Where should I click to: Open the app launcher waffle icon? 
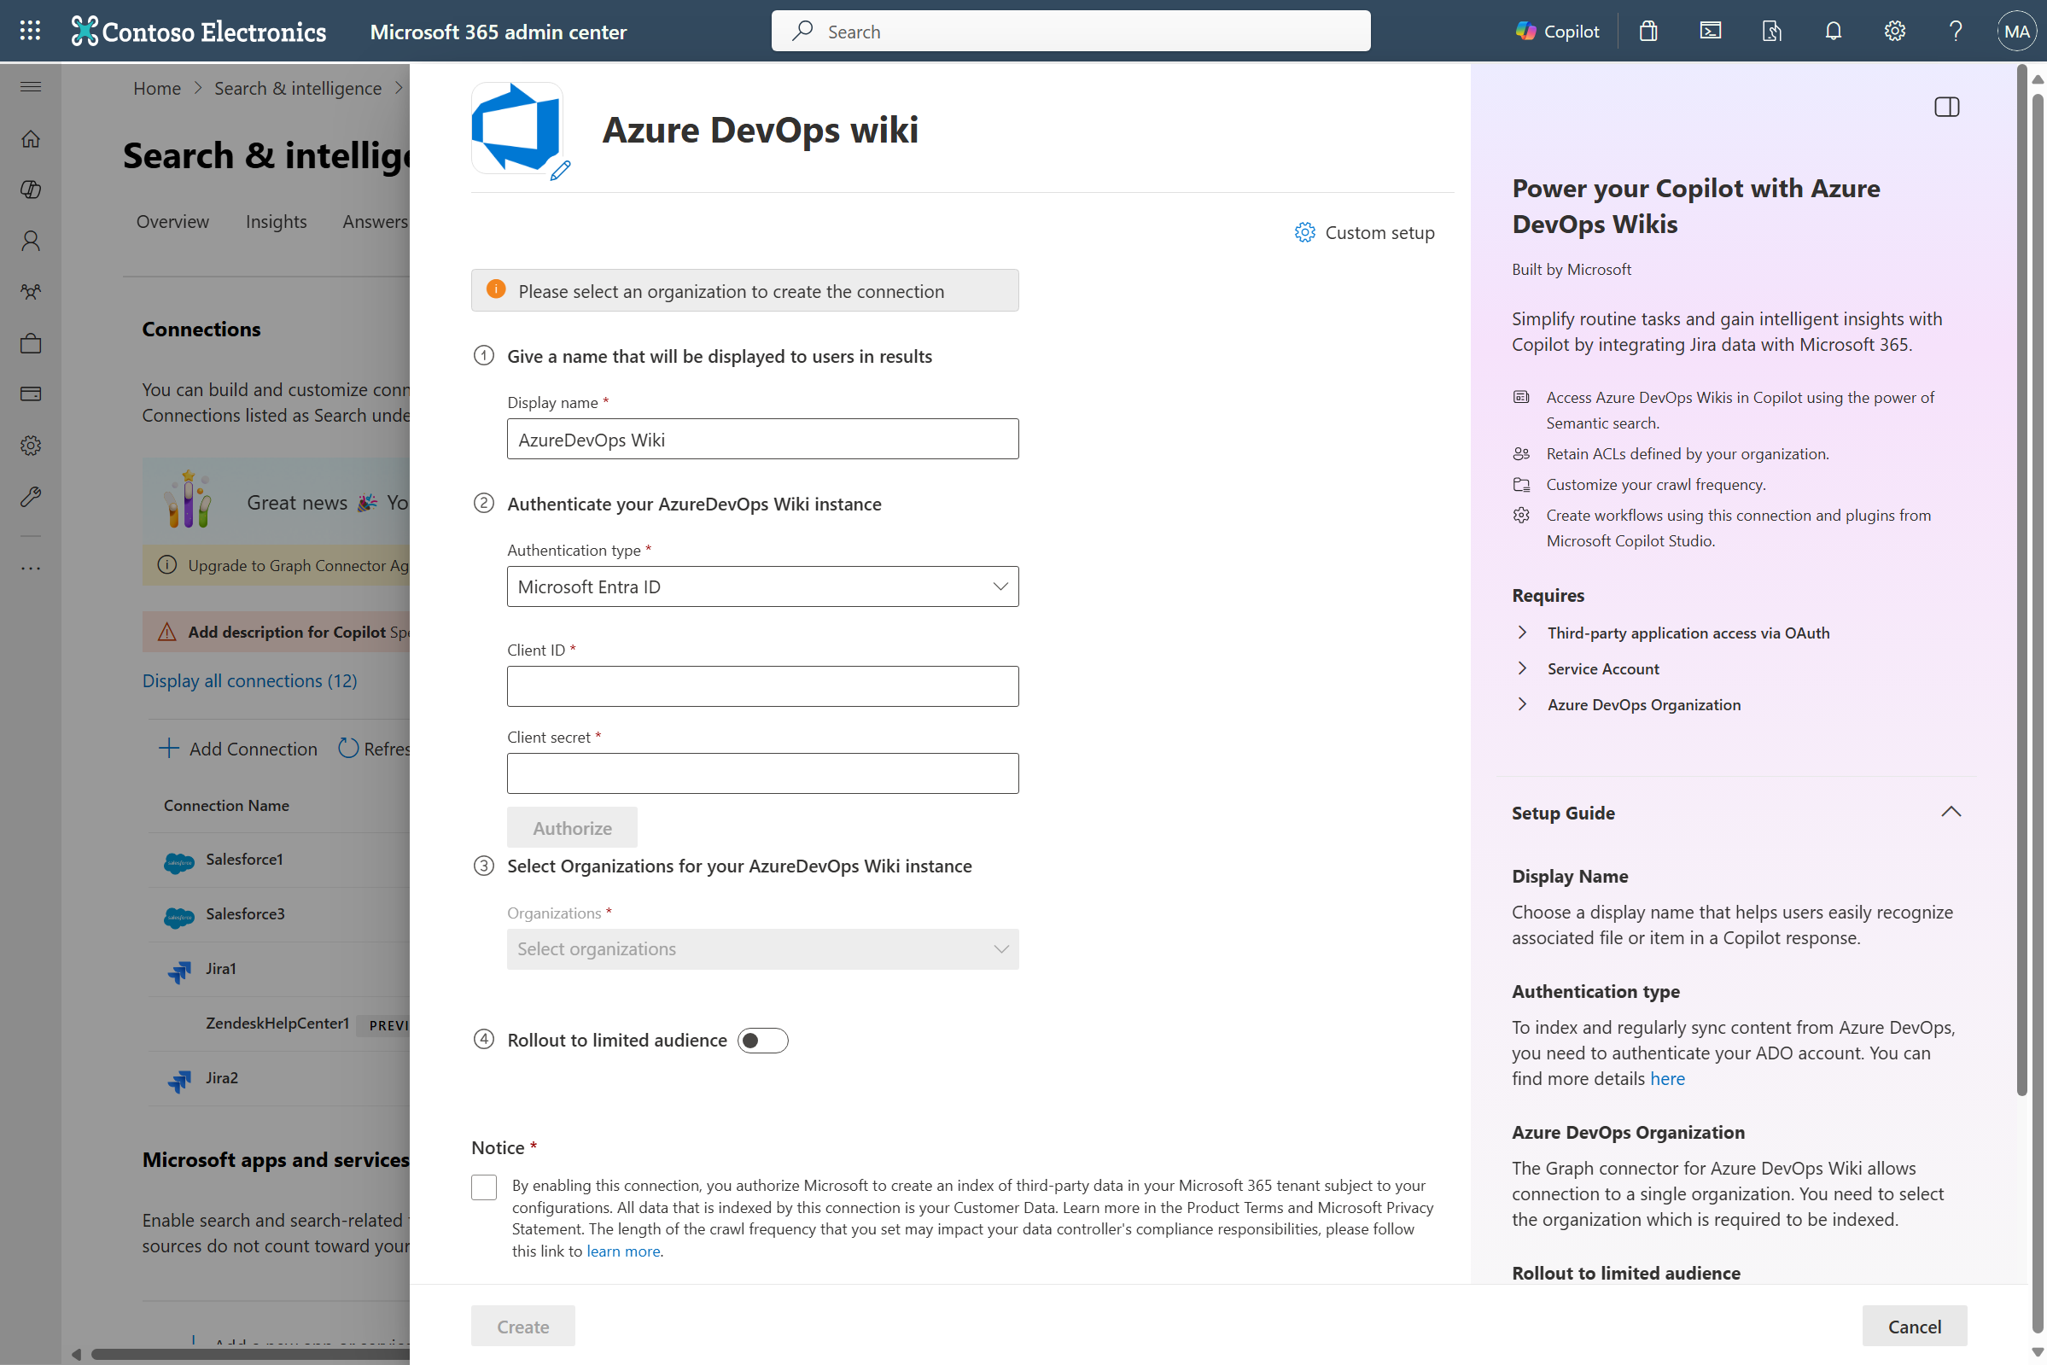(31, 32)
